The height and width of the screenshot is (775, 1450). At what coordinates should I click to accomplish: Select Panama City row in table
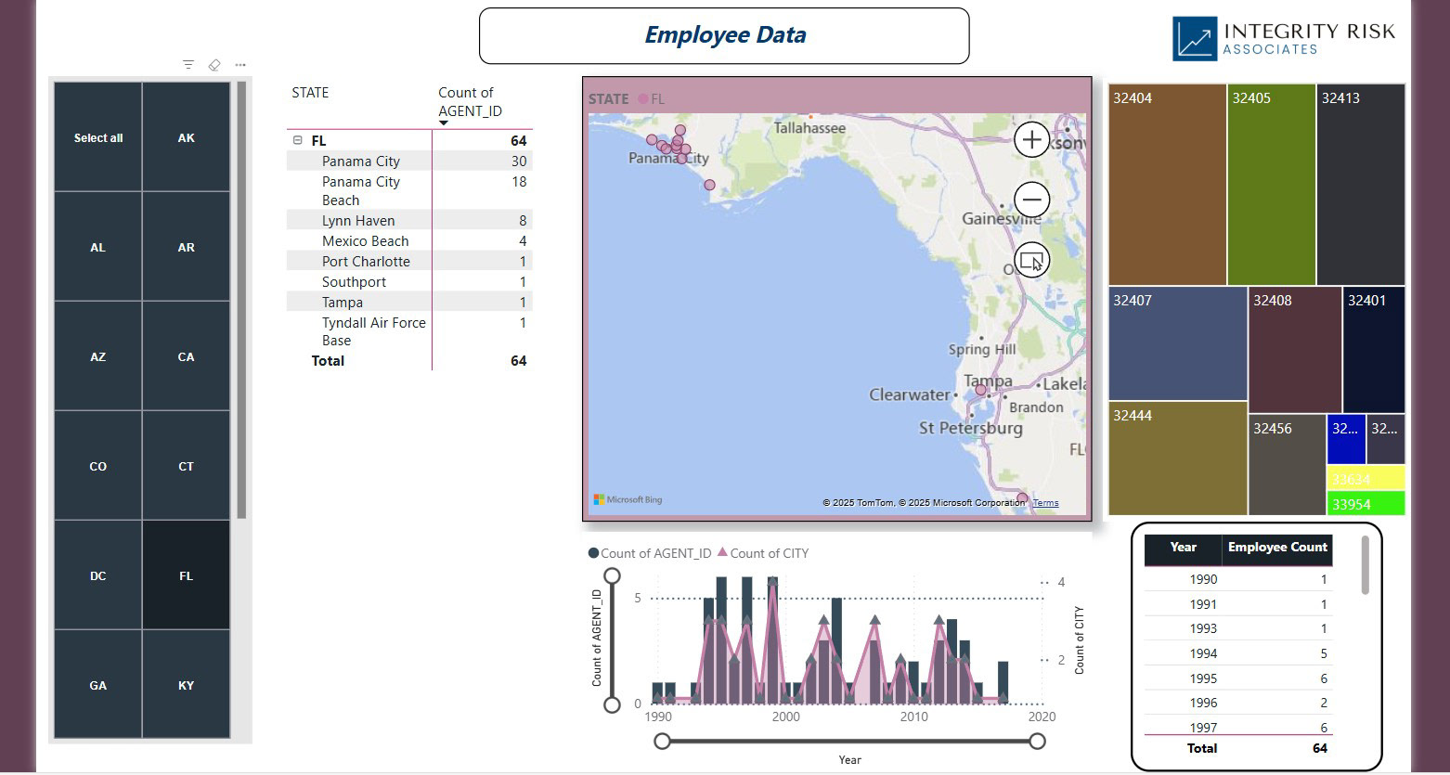(x=408, y=161)
